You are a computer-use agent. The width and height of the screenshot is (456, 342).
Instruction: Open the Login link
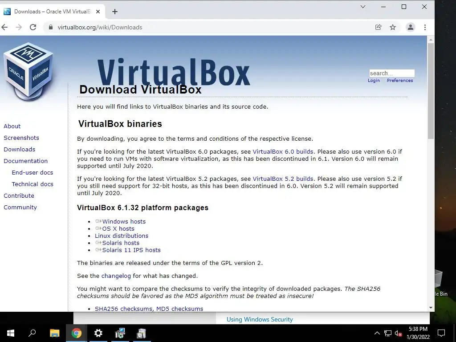(374, 81)
